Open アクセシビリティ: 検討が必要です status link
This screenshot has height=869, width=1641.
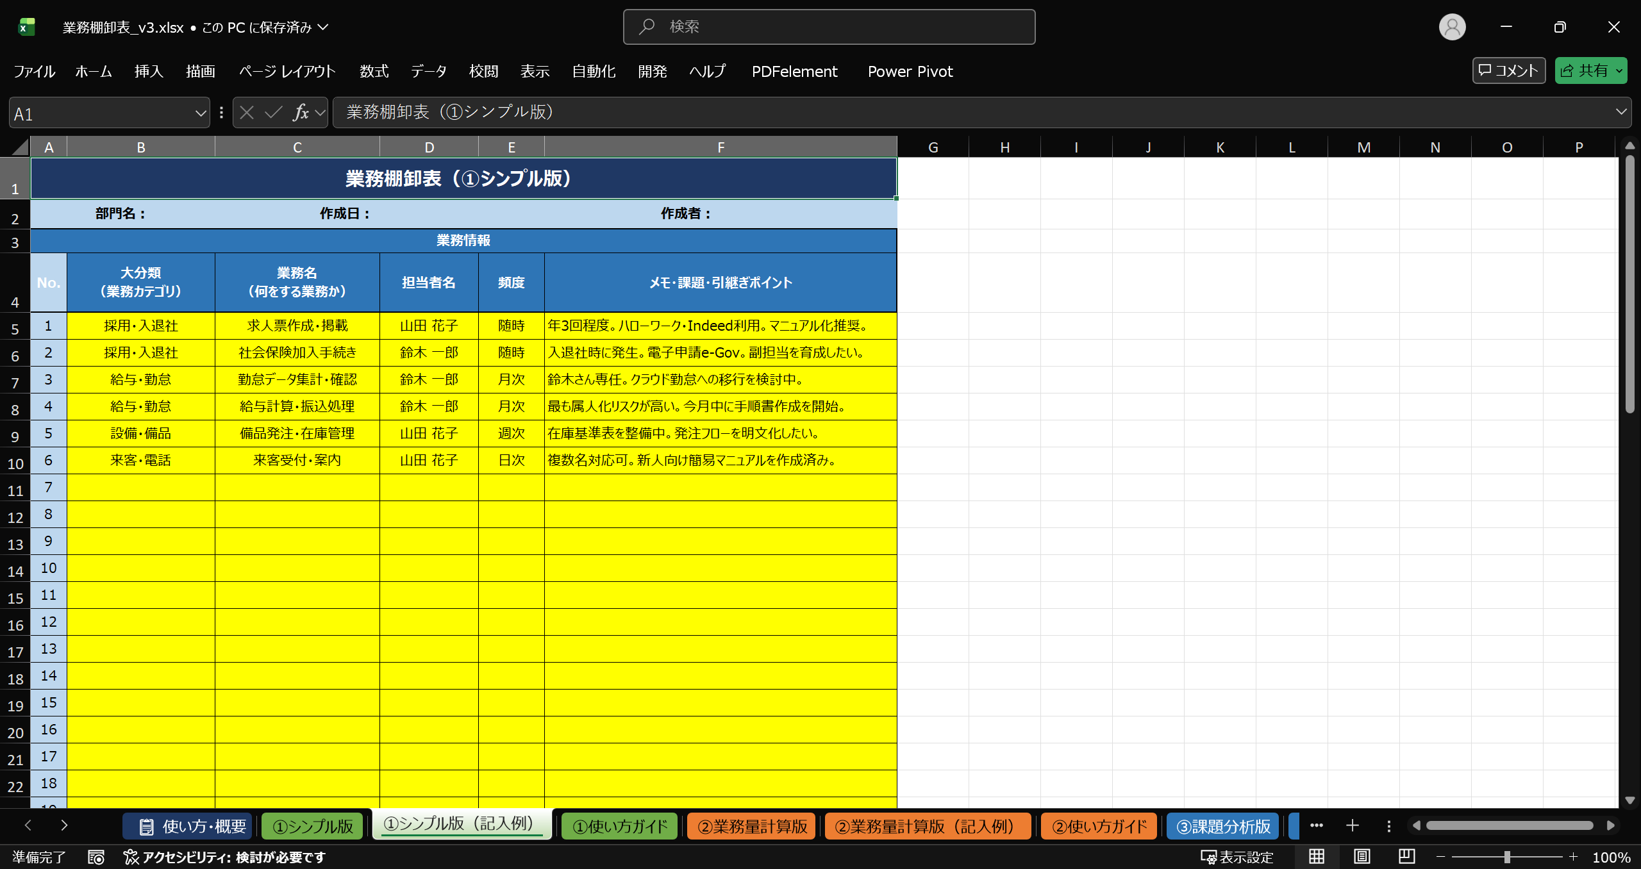225,857
